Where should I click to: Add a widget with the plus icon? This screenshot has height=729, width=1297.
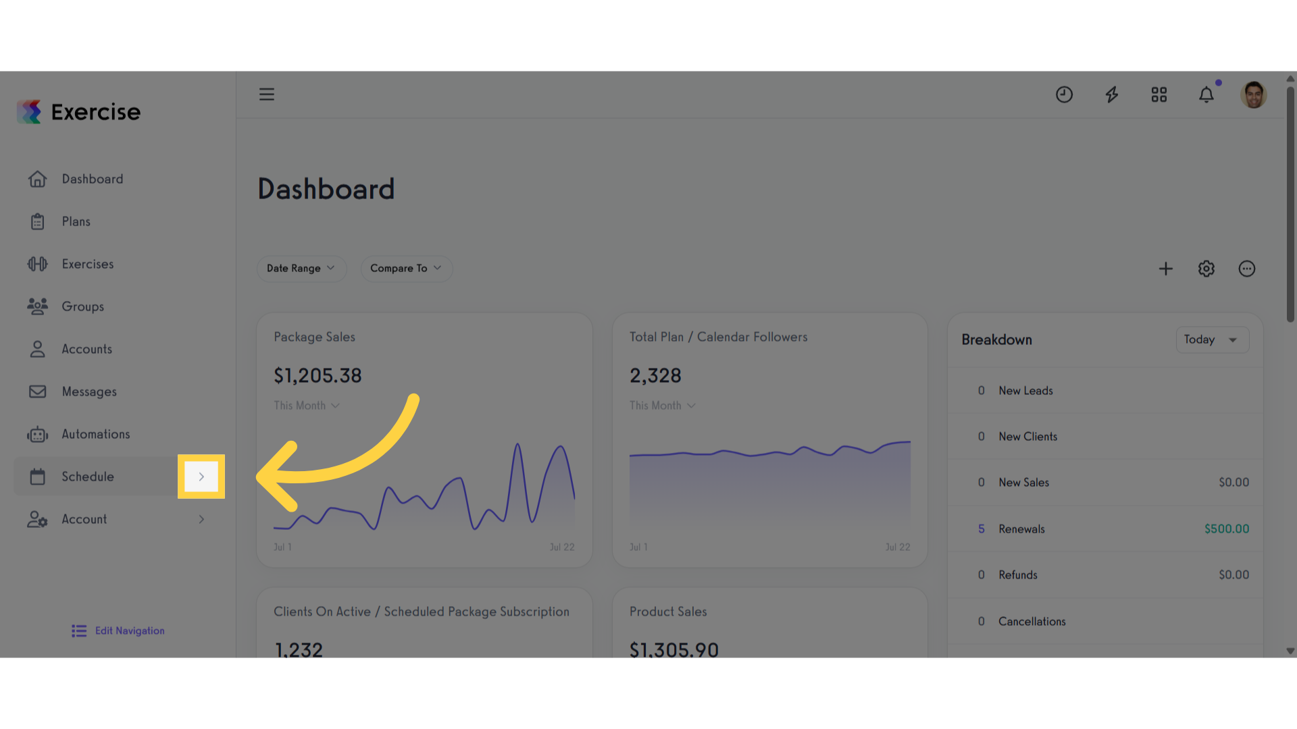point(1166,269)
